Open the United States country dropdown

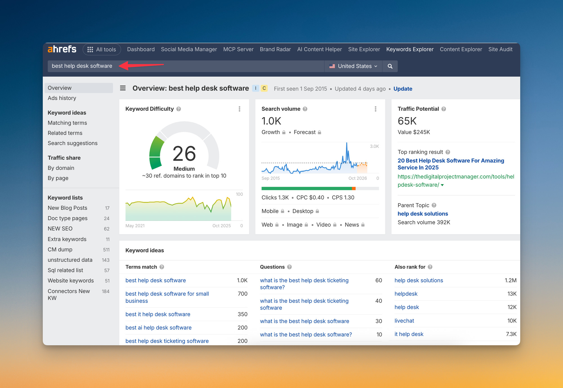click(x=354, y=66)
